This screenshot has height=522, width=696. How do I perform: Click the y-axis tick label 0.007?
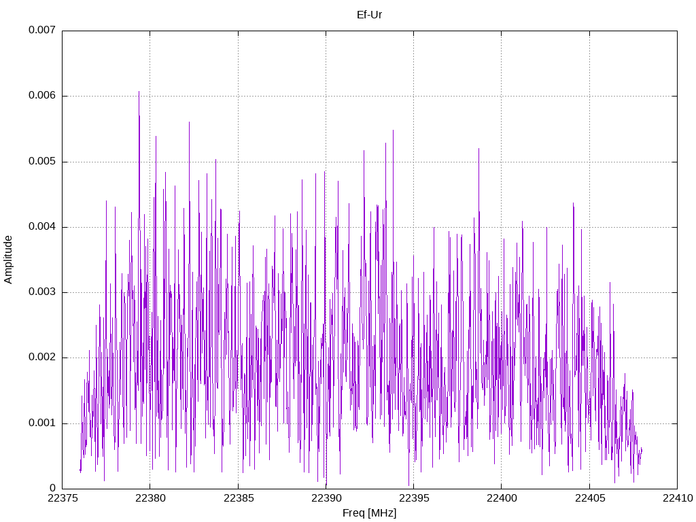(42, 30)
